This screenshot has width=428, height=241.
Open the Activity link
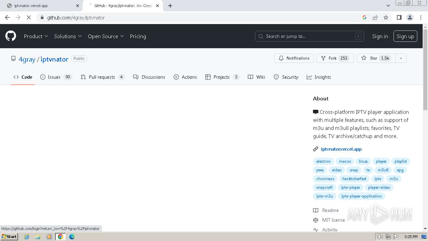pos(325,230)
